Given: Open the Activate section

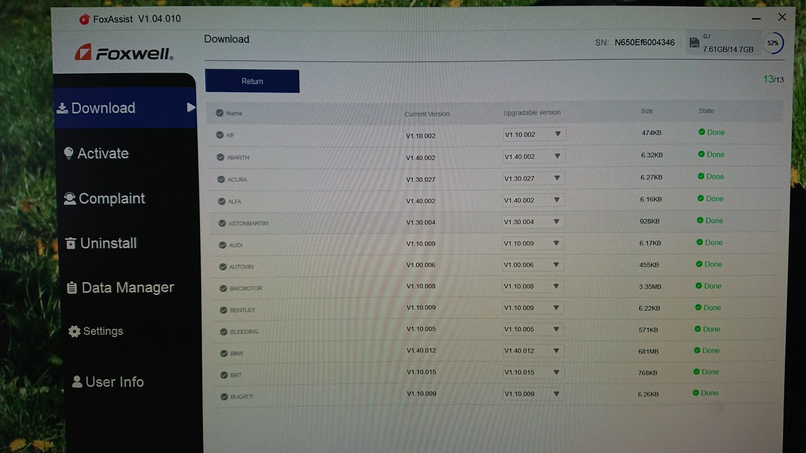Looking at the screenshot, I should pyautogui.click(x=96, y=153).
